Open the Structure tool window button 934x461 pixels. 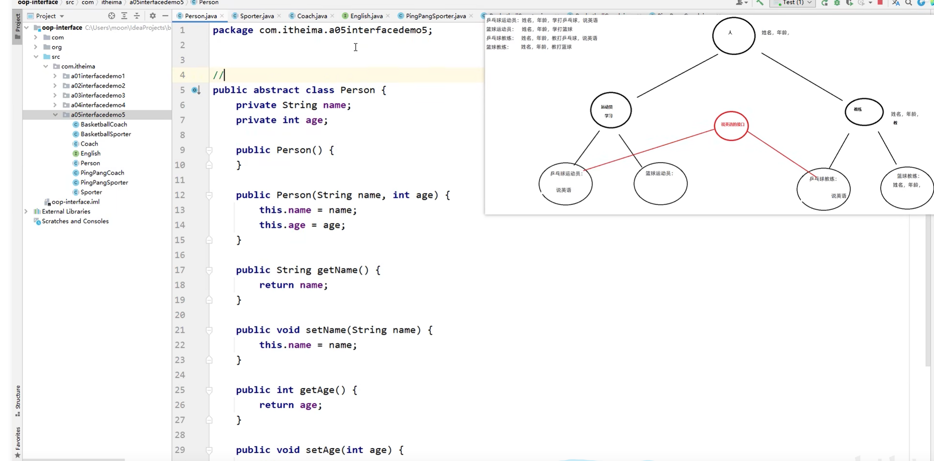(x=18, y=400)
